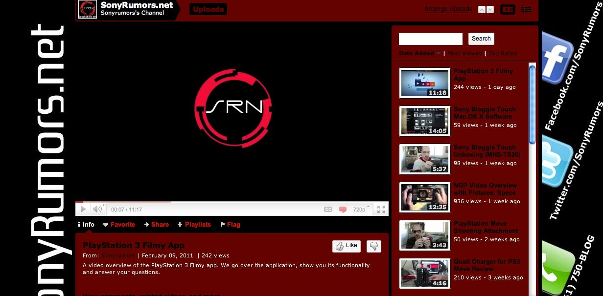
Task: Switch to the player view layout icon
Action: coord(508,9)
